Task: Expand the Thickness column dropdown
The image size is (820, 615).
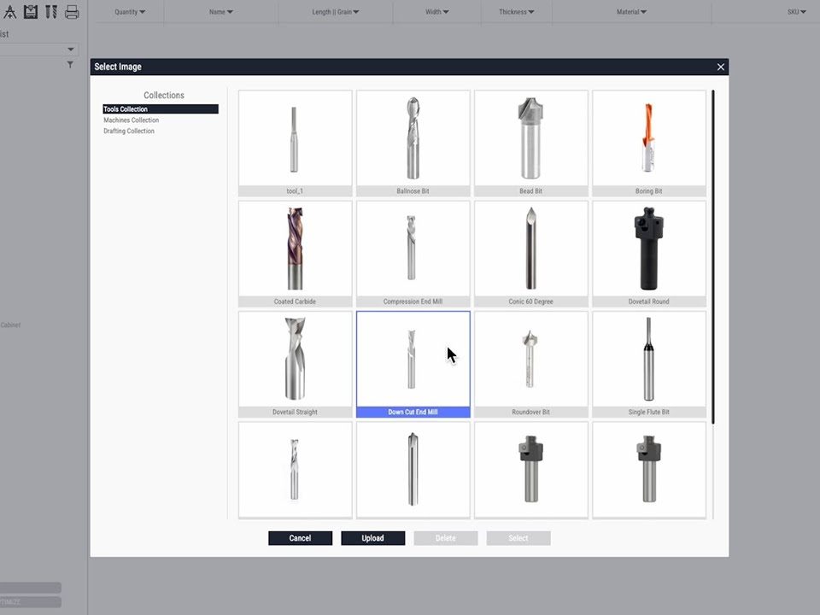Action: click(x=517, y=12)
